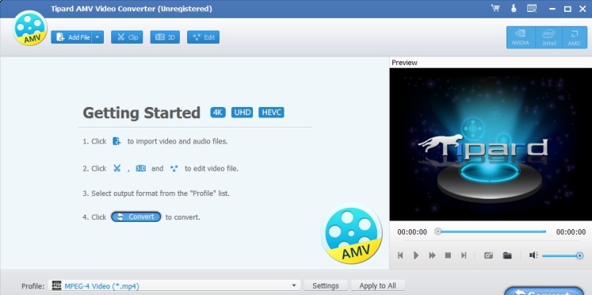Maximize the Tipard window

[567, 9]
